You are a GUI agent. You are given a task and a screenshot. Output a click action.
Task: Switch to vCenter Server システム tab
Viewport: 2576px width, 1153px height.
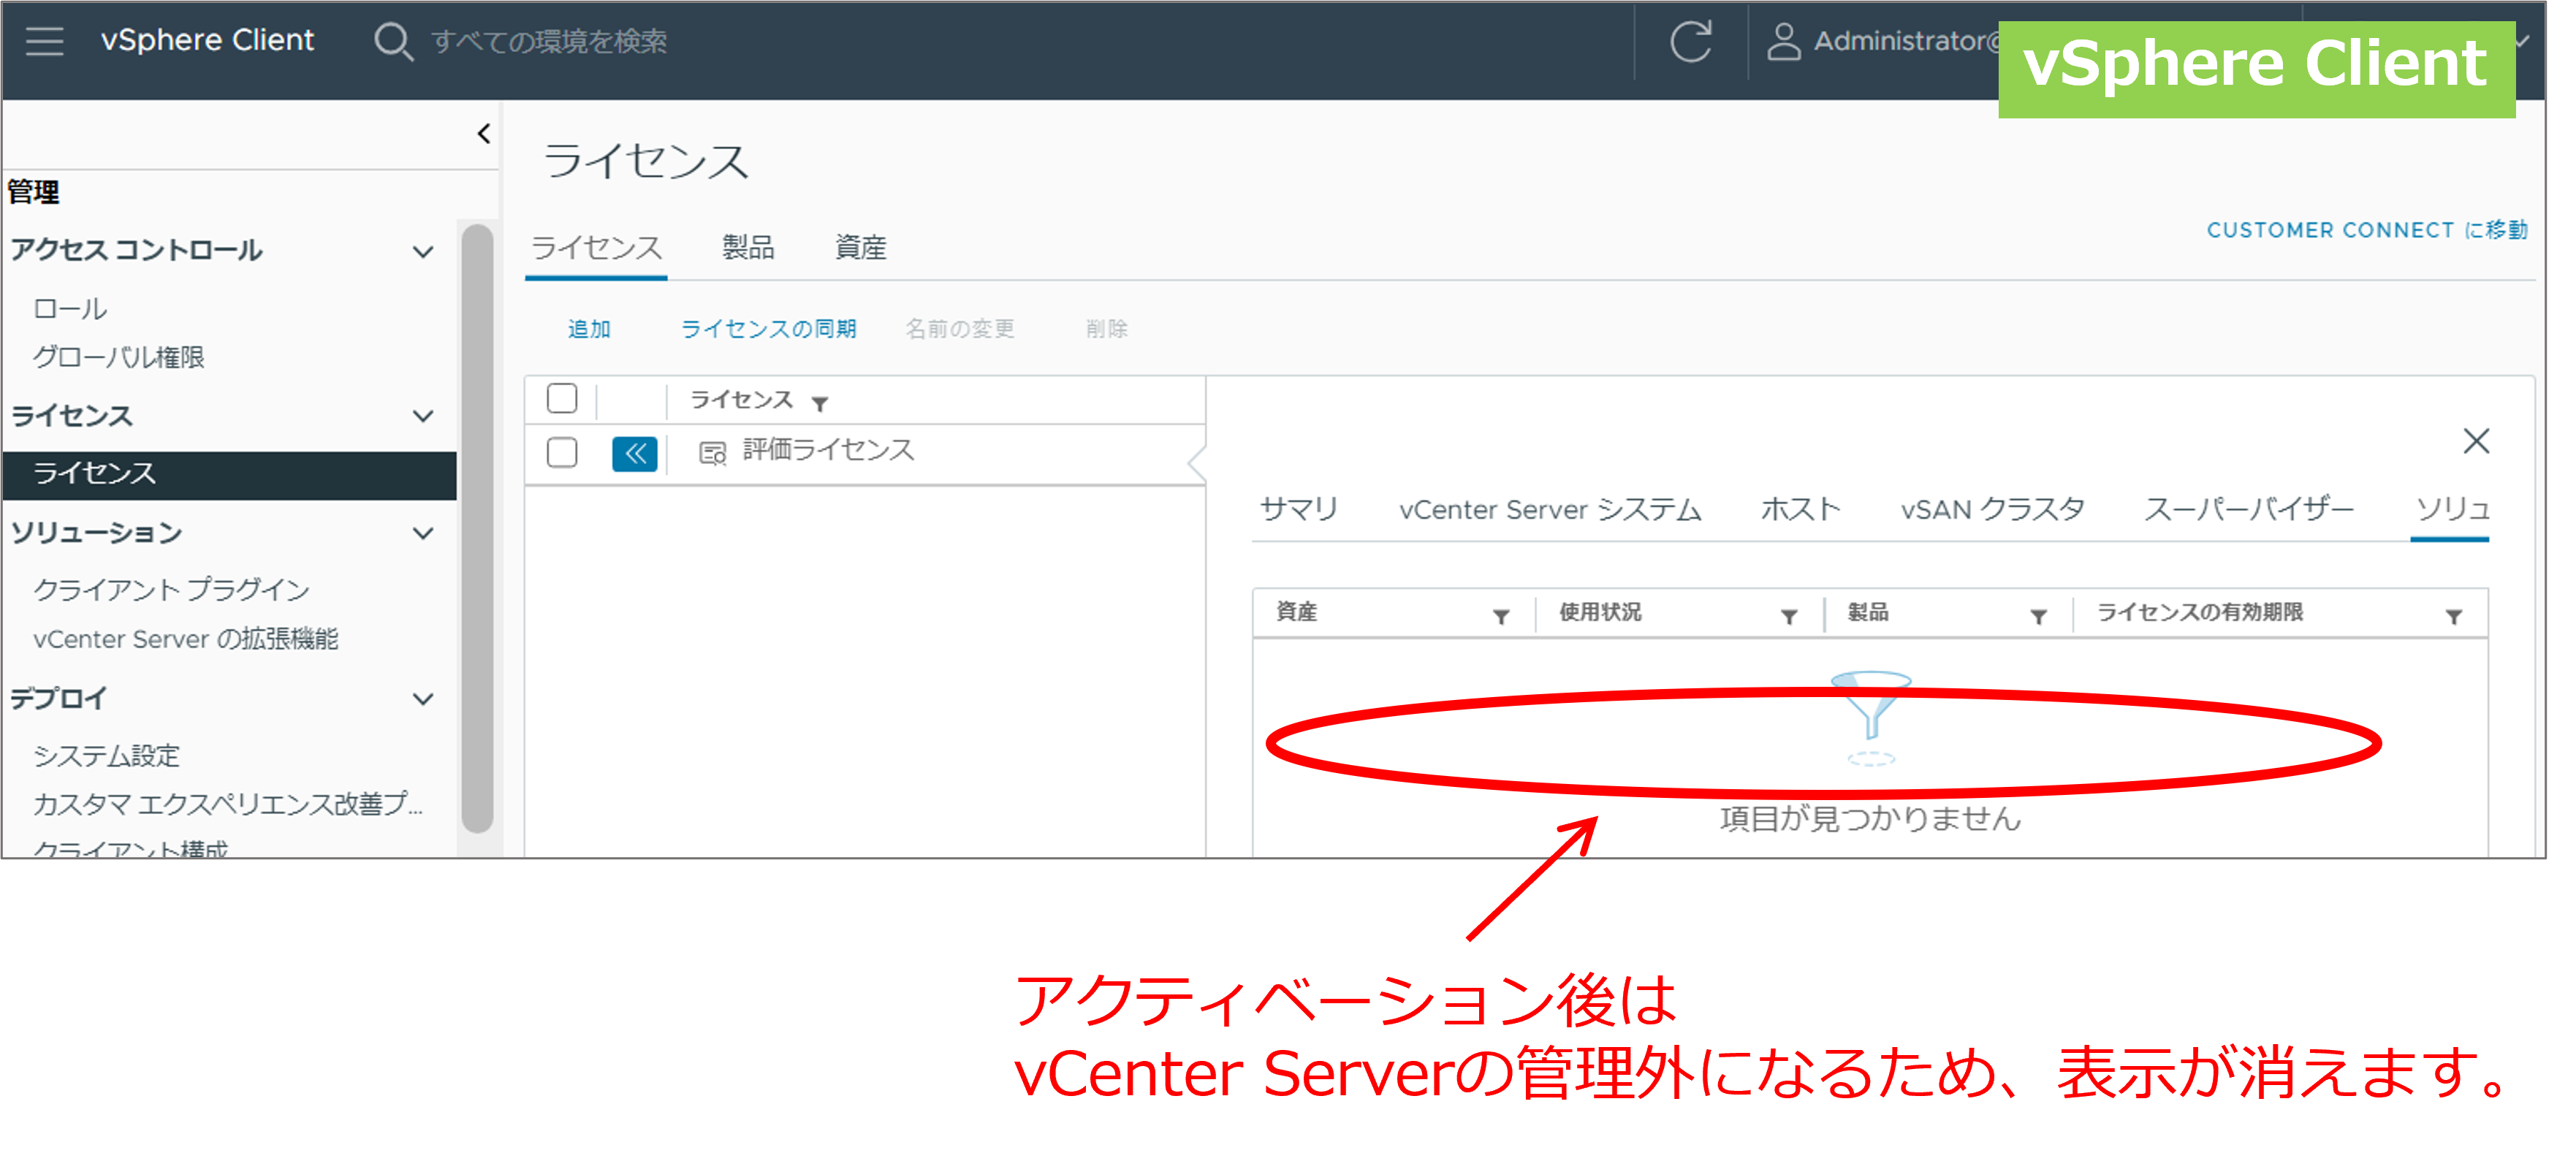coord(1550,509)
